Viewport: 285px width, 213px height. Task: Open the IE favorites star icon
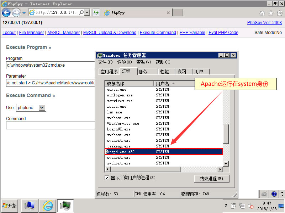pos(271,13)
